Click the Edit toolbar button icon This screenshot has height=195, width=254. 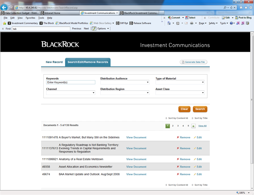[x=224, y=17]
